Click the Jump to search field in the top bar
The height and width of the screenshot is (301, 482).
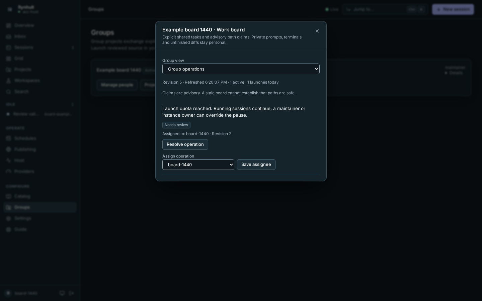[385, 9]
